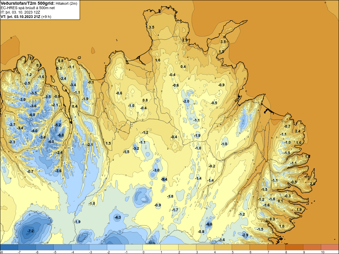This screenshot has height=254, width=339.
Task: Select the 0.1 temperature label
Action: [x=280, y=201]
